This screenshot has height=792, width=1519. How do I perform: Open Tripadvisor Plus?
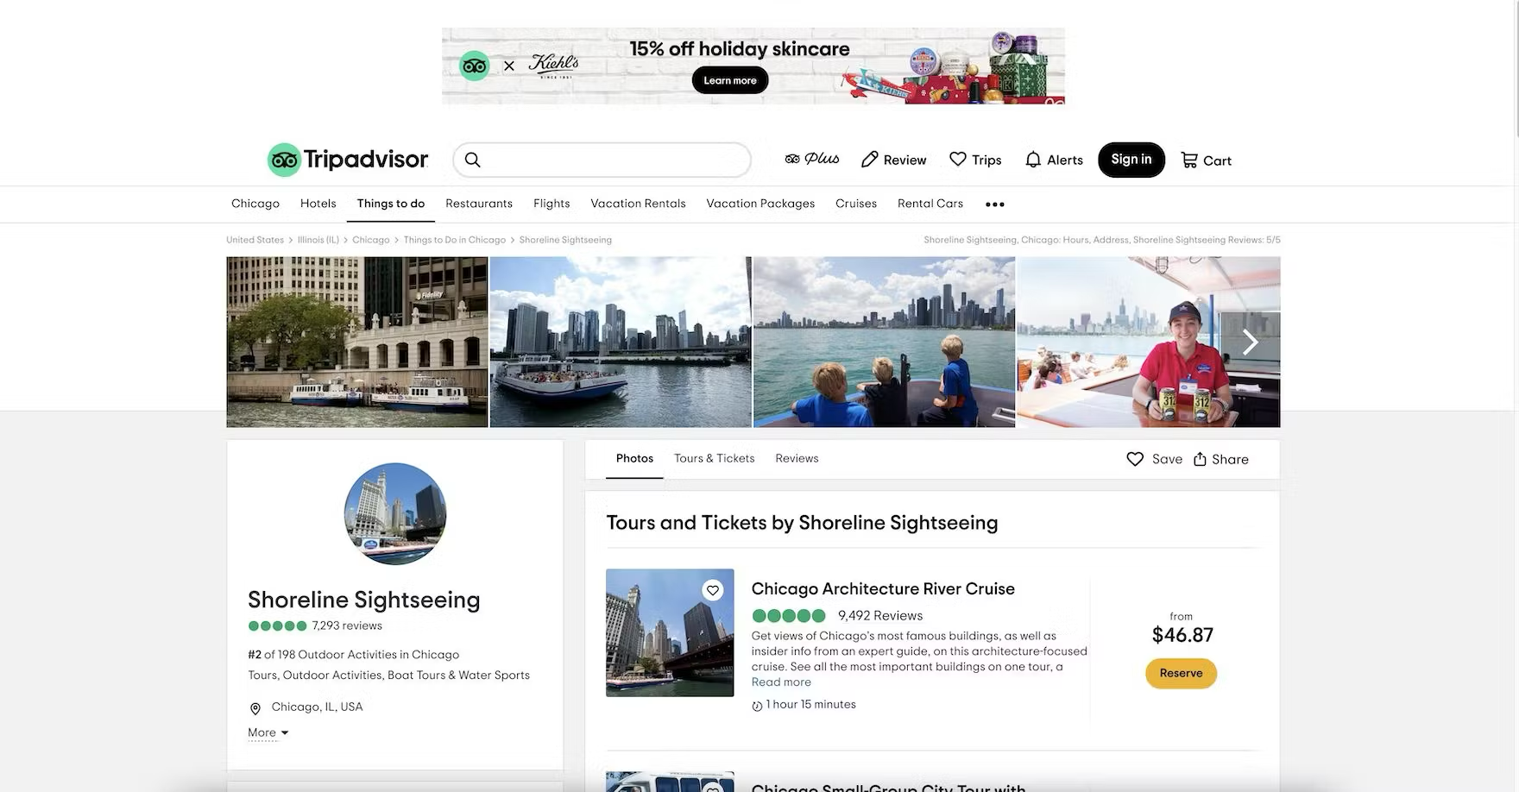pos(811,160)
